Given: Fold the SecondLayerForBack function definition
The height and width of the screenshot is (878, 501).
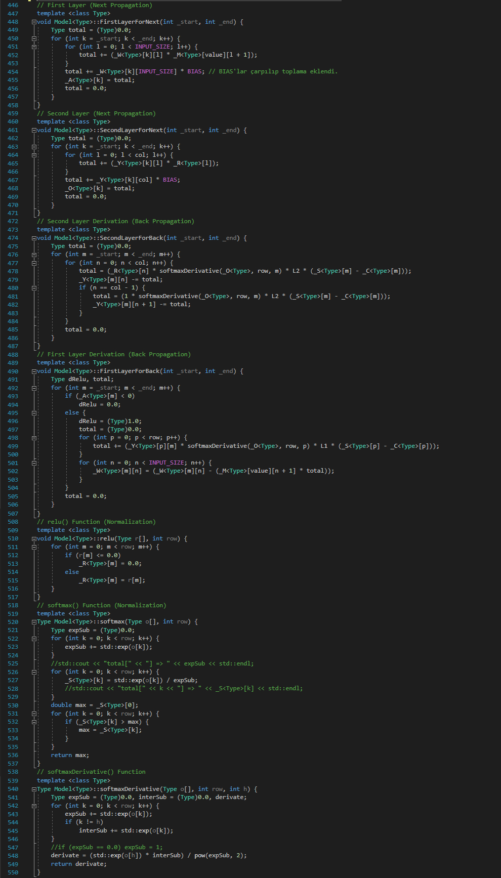Looking at the screenshot, I should tap(34, 238).
